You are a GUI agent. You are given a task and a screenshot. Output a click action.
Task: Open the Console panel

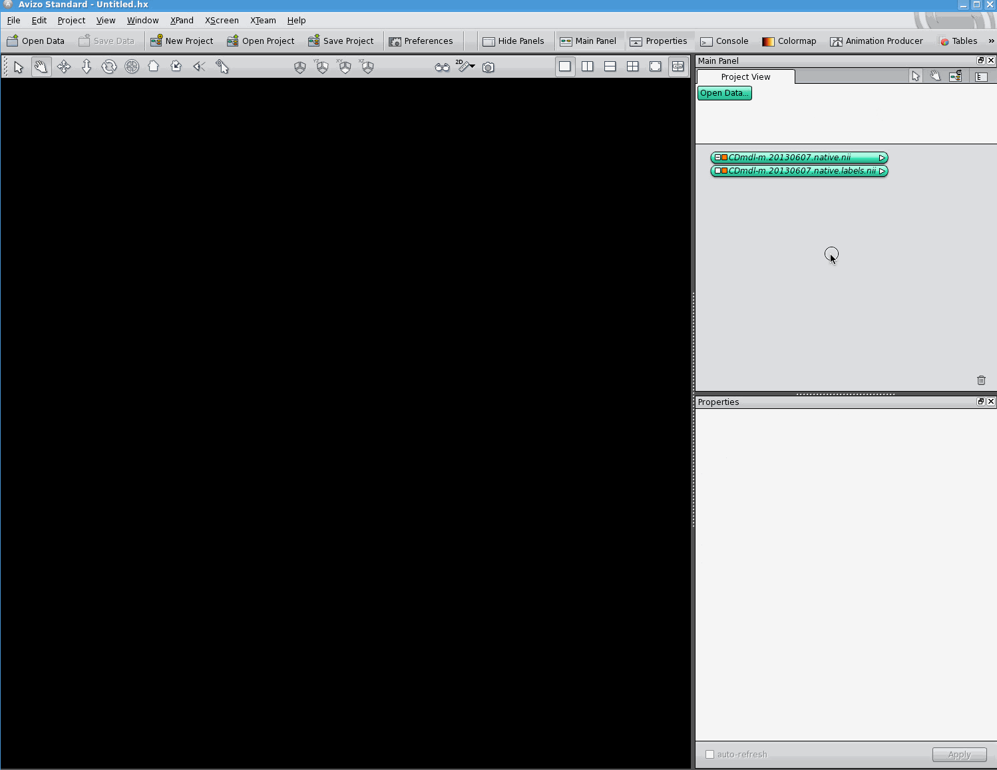pos(725,41)
